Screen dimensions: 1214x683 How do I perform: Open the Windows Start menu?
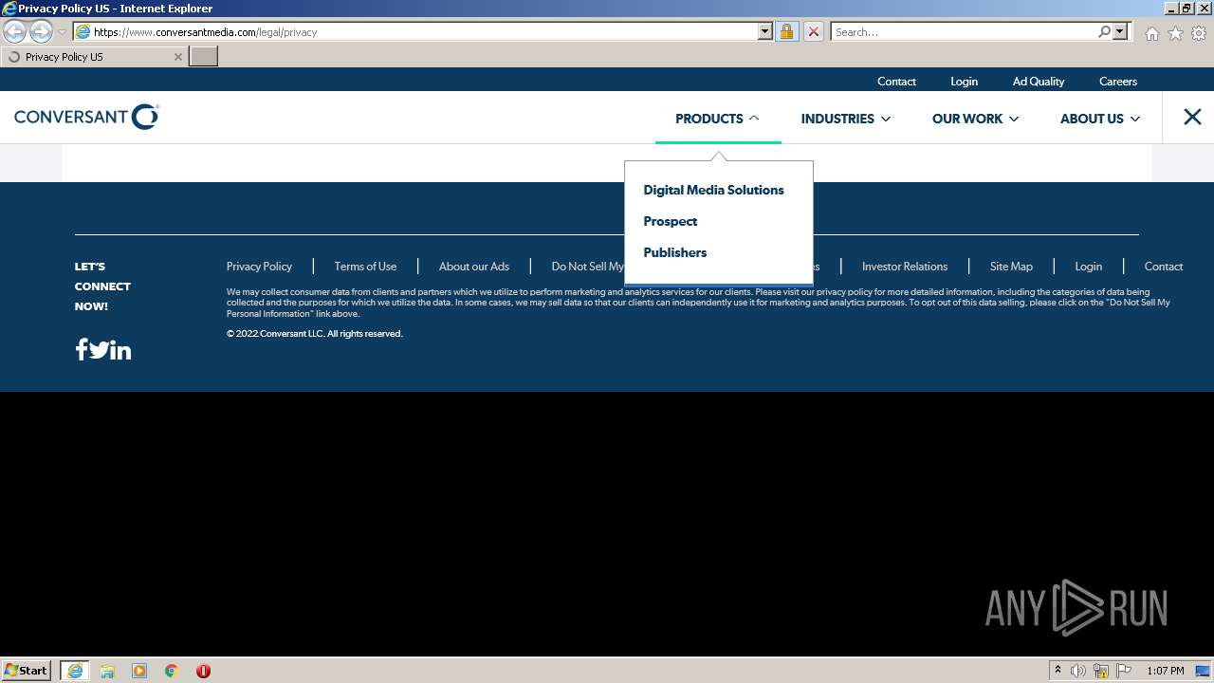(x=26, y=671)
